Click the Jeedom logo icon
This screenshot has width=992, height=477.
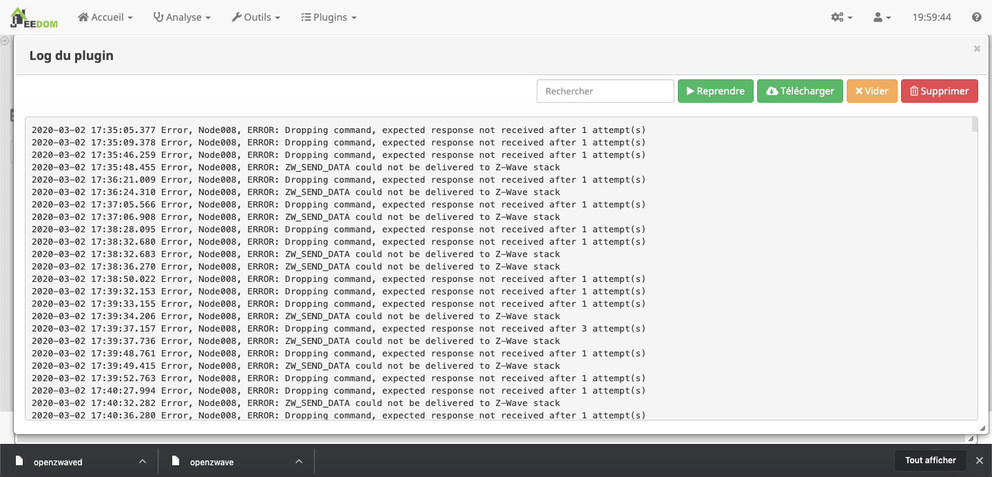click(33, 17)
